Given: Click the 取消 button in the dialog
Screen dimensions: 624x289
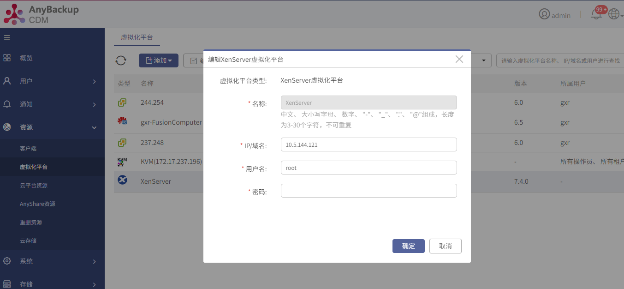Looking at the screenshot, I should (445, 246).
